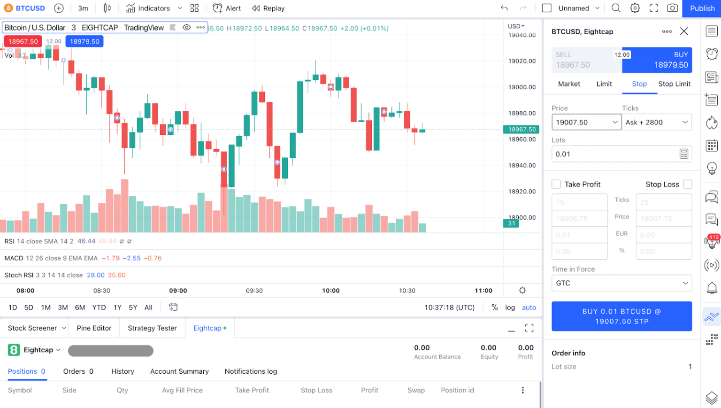Select the Stop Limit order tab
The height and width of the screenshot is (408, 721).
pos(674,84)
